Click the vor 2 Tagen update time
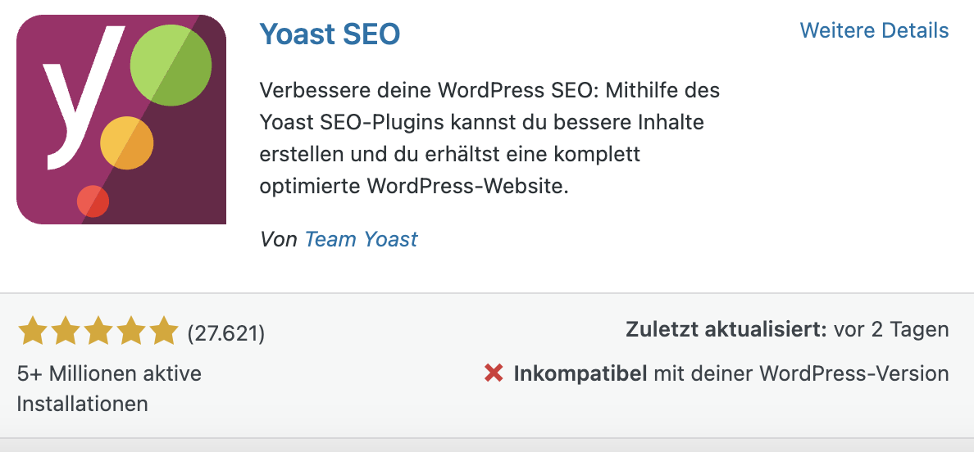The height and width of the screenshot is (452, 974). pos(891,329)
